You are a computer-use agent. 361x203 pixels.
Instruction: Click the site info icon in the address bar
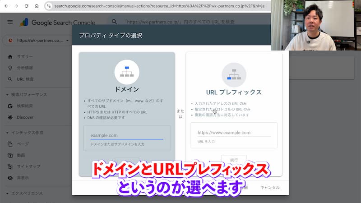49,6
